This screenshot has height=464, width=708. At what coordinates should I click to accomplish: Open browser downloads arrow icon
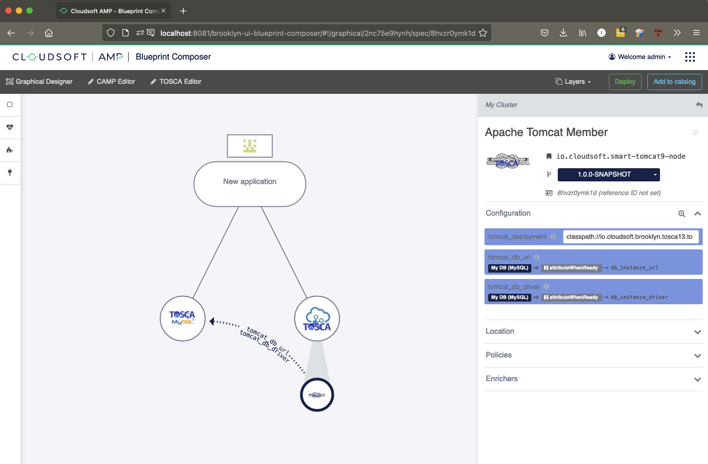pos(563,33)
